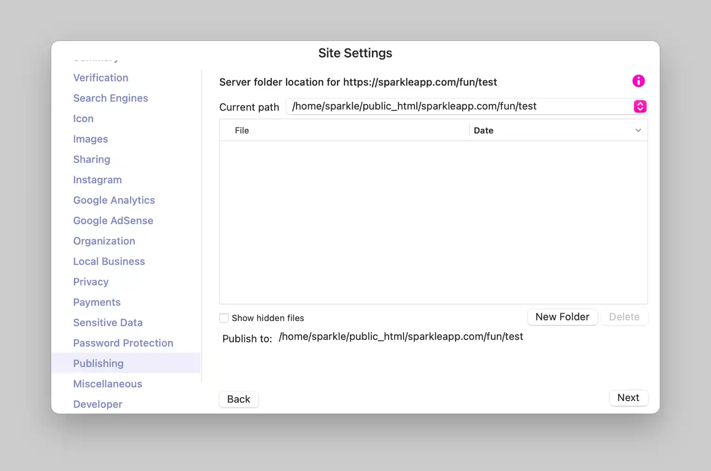
Task: Go back with the Back button
Action: pos(238,399)
